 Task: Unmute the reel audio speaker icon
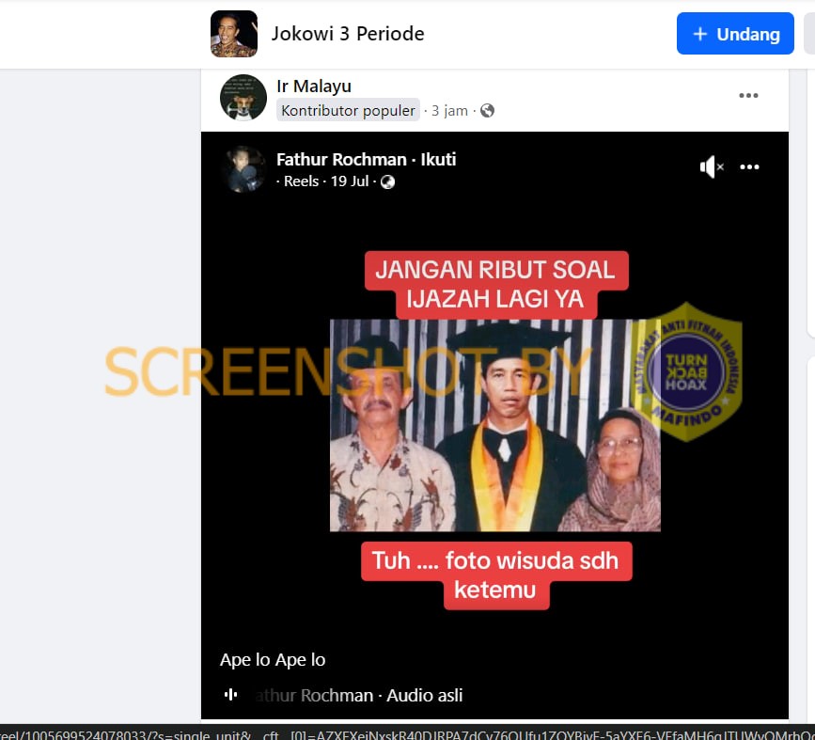[711, 167]
